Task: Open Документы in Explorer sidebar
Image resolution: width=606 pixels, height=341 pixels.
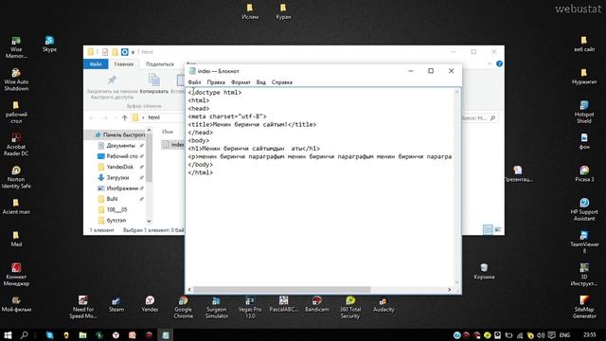Action: click(x=121, y=146)
